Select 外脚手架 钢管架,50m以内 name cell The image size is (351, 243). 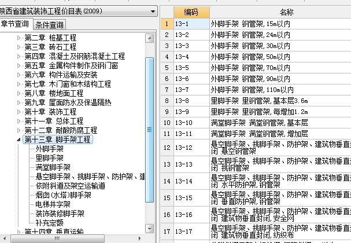click(x=280, y=57)
